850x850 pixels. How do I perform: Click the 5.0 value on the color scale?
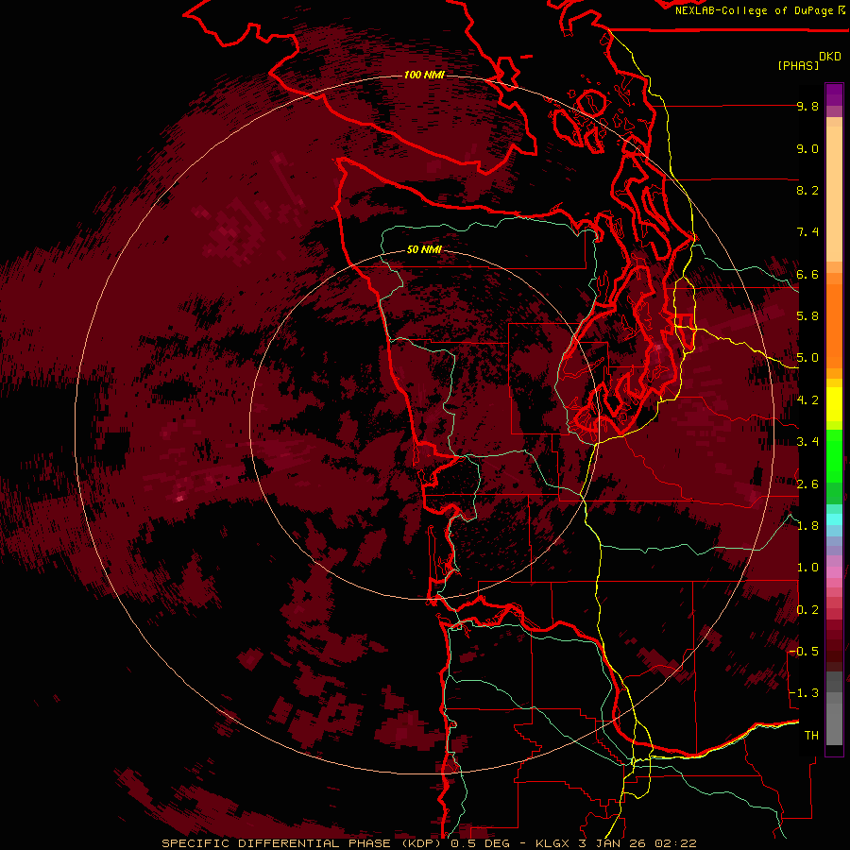[x=807, y=358]
